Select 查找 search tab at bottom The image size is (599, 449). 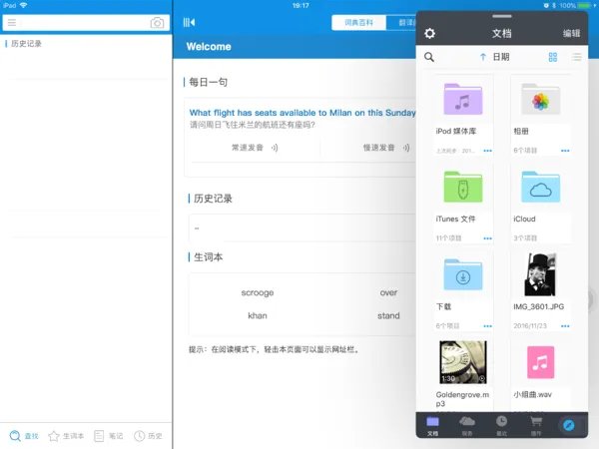tap(24, 436)
